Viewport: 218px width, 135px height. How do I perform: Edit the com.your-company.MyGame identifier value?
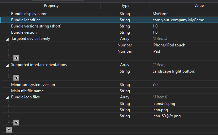click(178, 20)
